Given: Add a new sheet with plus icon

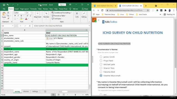Looking at the screenshot, I should 45,92.
